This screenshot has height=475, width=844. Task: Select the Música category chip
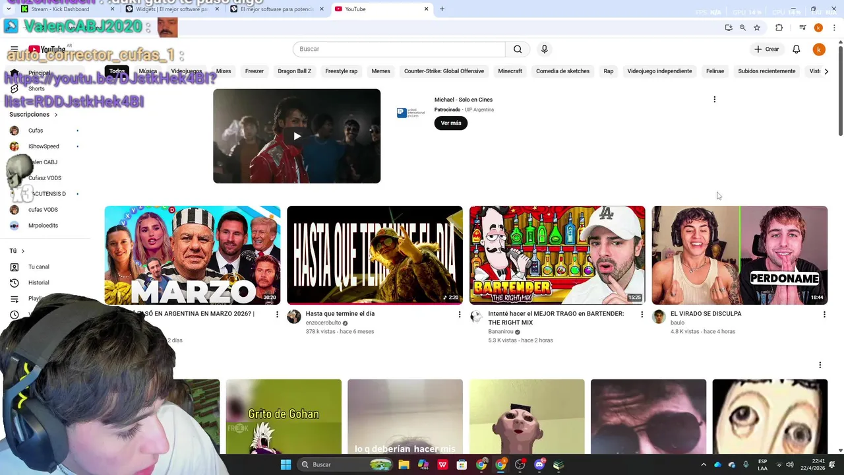pos(148,71)
